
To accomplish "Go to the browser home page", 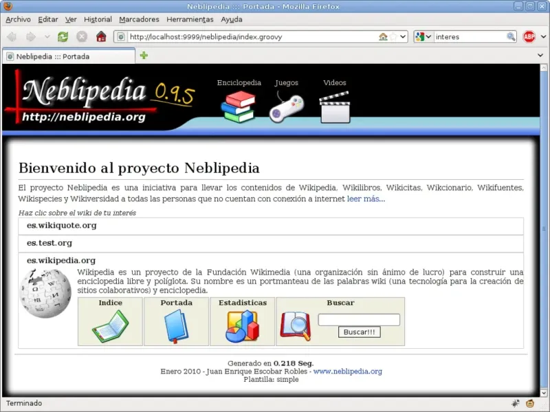I will pos(101,36).
